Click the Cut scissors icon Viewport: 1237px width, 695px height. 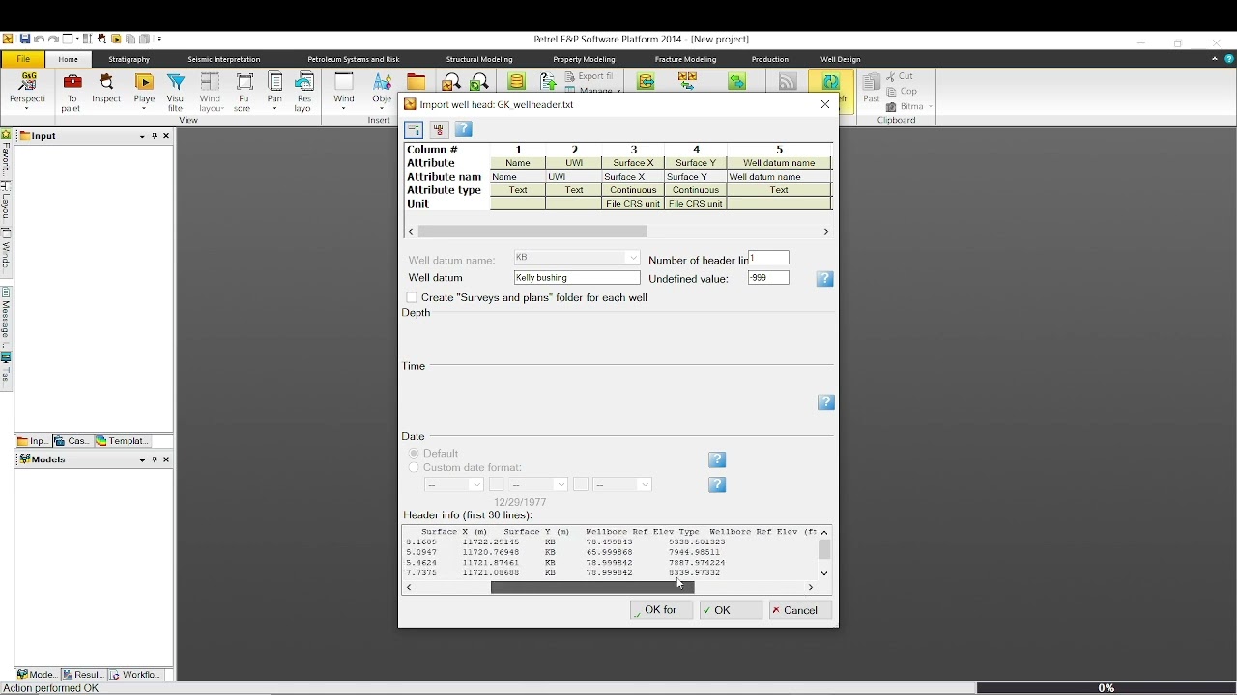coord(892,76)
